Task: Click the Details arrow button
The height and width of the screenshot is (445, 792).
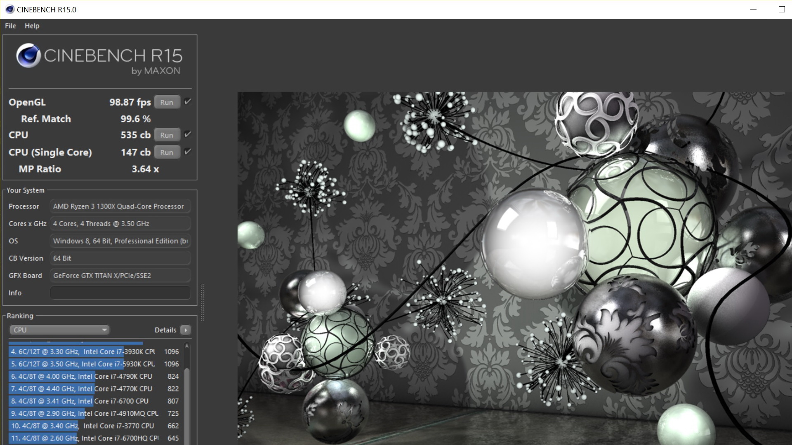Action: coord(186,330)
